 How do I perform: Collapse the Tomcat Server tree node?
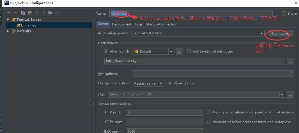(x=8, y=20)
